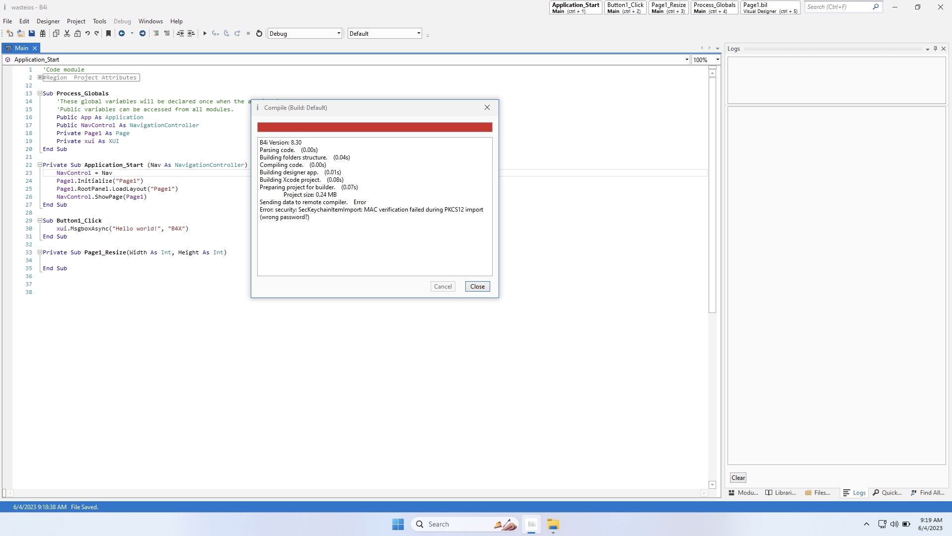Toggle a bookmark with the bookmark icon
Screen dimensions: 952x536
click(x=108, y=33)
